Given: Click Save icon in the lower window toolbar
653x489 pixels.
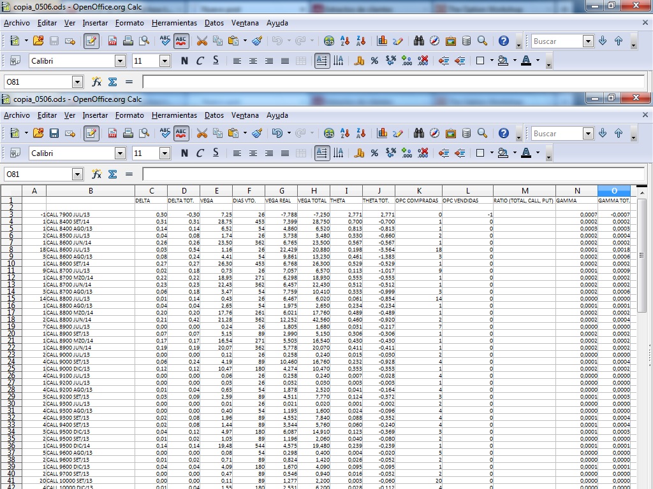Looking at the screenshot, I should [54, 134].
